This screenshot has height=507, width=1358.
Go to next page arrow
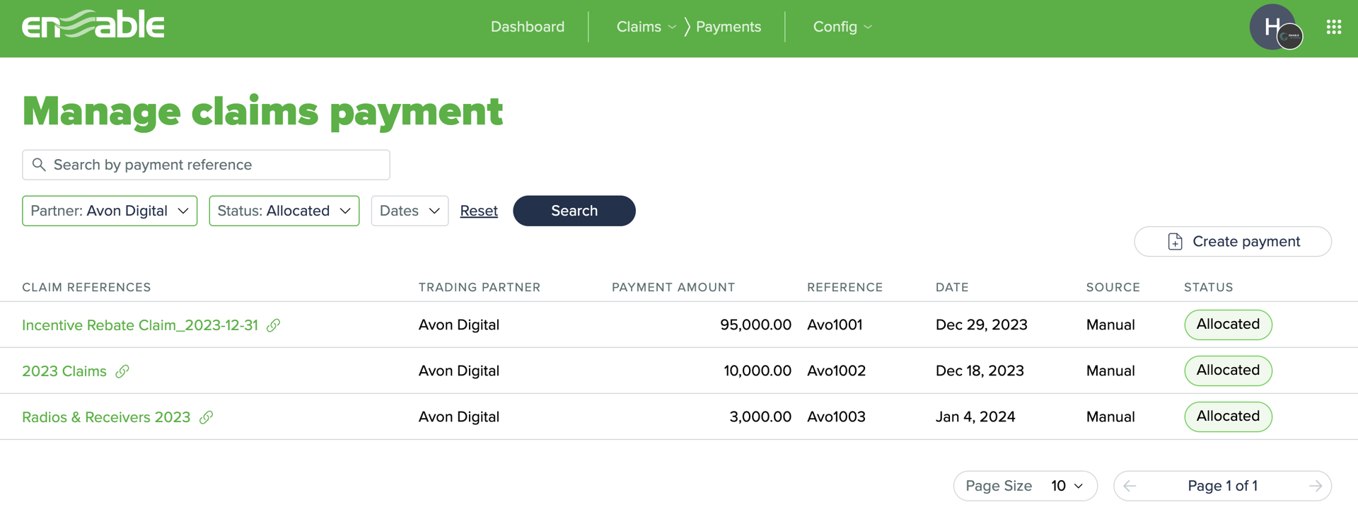point(1316,486)
